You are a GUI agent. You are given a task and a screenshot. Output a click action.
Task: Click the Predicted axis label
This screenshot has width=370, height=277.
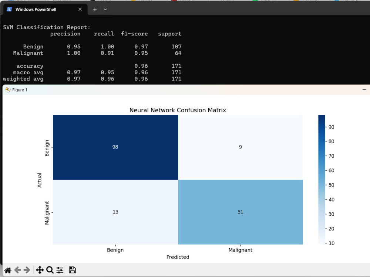(178, 257)
